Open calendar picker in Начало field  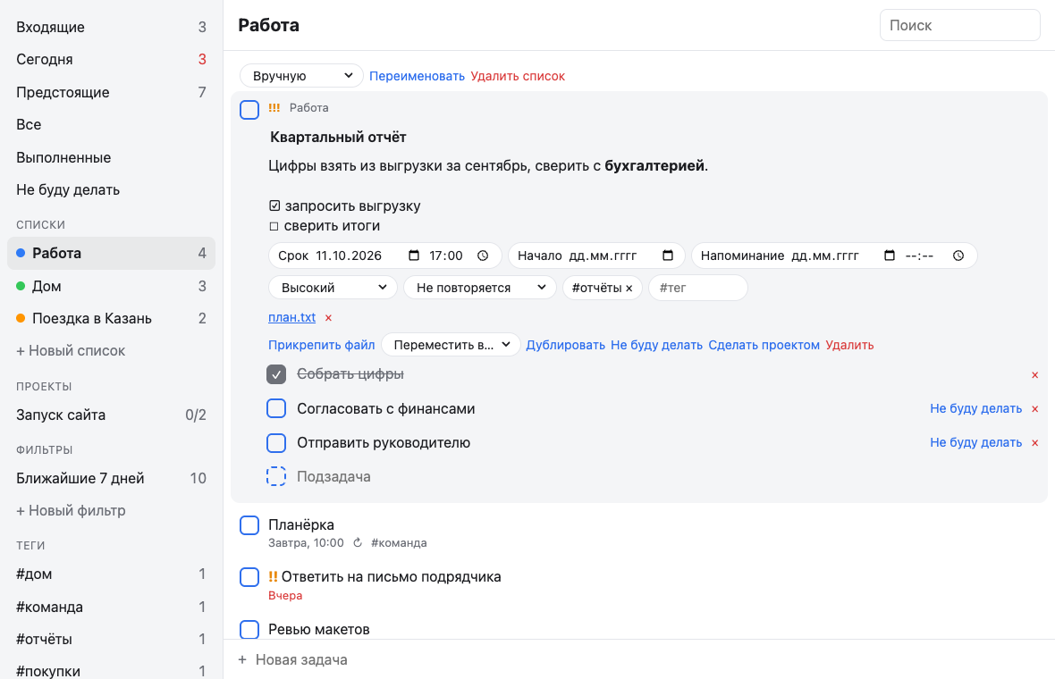(668, 256)
